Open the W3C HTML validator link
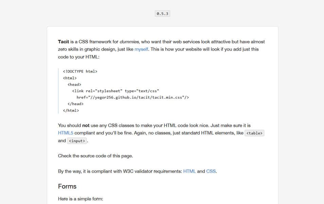This screenshot has width=324, height=204. [189, 171]
